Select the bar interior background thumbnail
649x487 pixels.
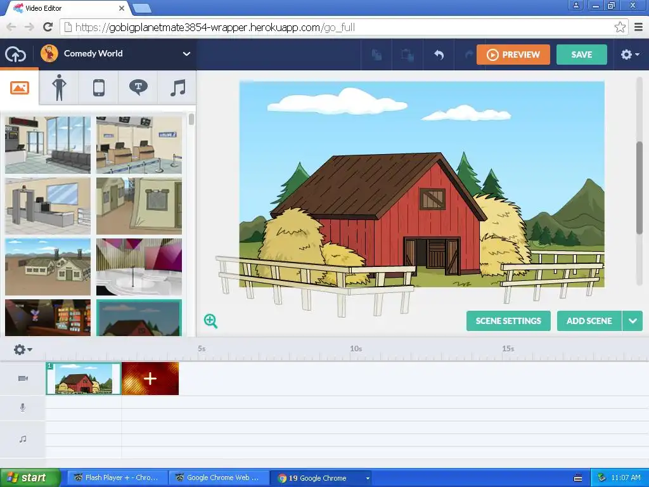(48, 318)
